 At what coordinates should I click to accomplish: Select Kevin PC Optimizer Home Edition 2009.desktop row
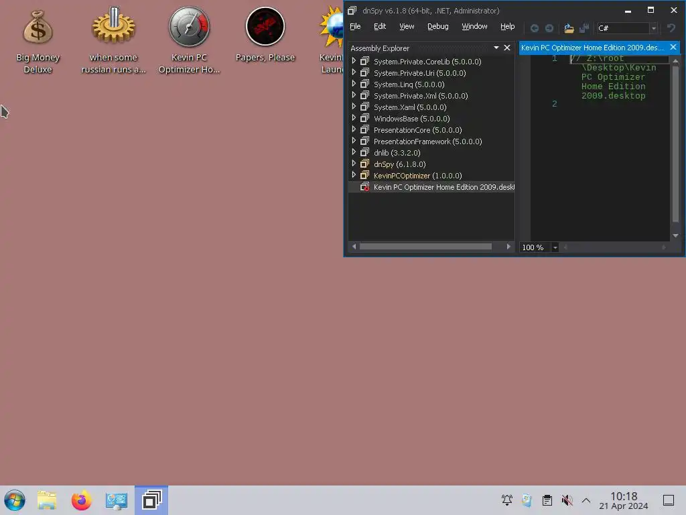click(431, 187)
